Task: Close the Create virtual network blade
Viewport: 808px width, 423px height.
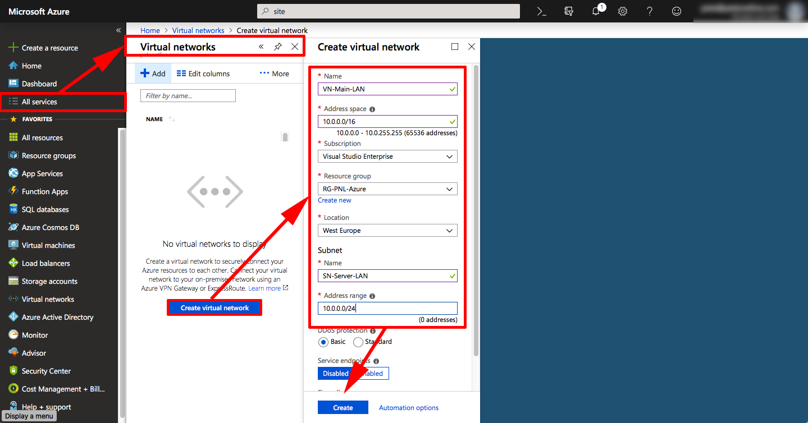Action: pos(472,47)
